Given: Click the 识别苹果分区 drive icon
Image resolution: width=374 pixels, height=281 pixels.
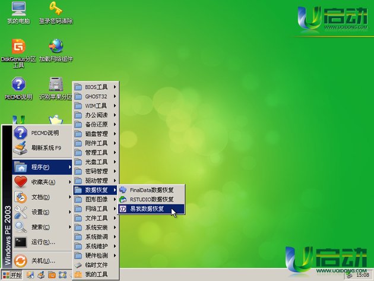Looking at the screenshot, I should click(x=56, y=89).
